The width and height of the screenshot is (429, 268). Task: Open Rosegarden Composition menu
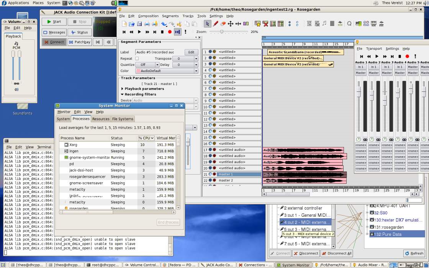click(x=148, y=16)
